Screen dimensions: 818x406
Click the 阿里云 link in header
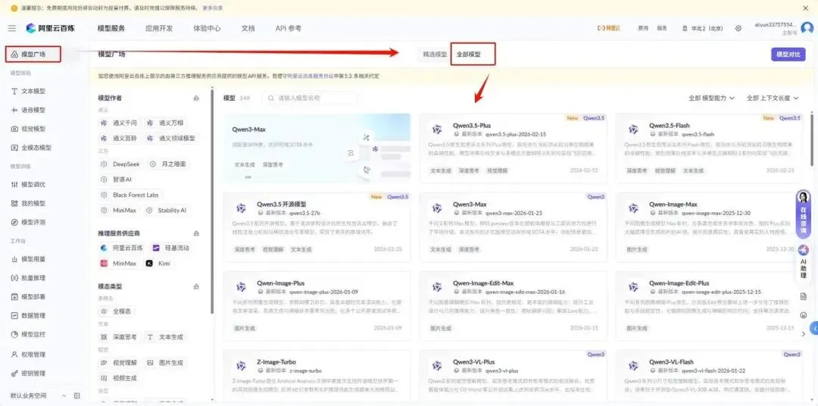point(609,28)
